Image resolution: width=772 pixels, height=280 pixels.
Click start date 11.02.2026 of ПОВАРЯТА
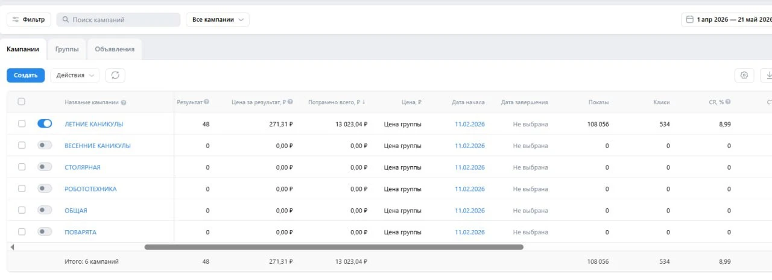tap(470, 232)
